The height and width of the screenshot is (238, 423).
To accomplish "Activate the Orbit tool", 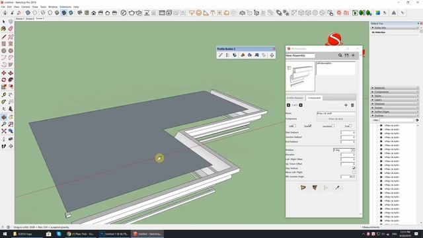I will click(4, 117).
